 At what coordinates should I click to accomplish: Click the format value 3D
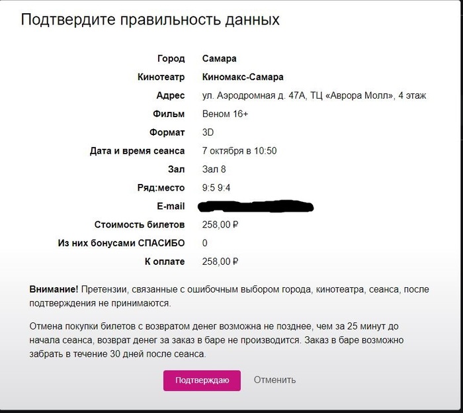coord(208,132)
